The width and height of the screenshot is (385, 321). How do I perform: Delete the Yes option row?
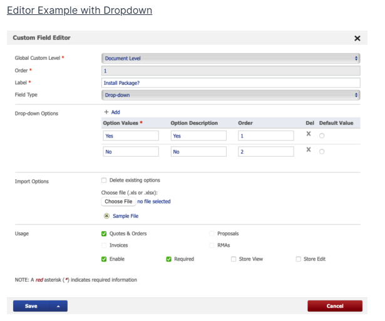point(308,134)
